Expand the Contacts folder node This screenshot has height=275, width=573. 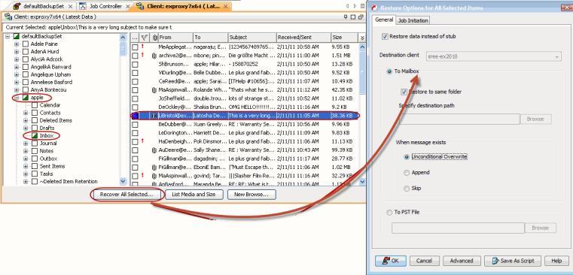(x=26, y=113)
